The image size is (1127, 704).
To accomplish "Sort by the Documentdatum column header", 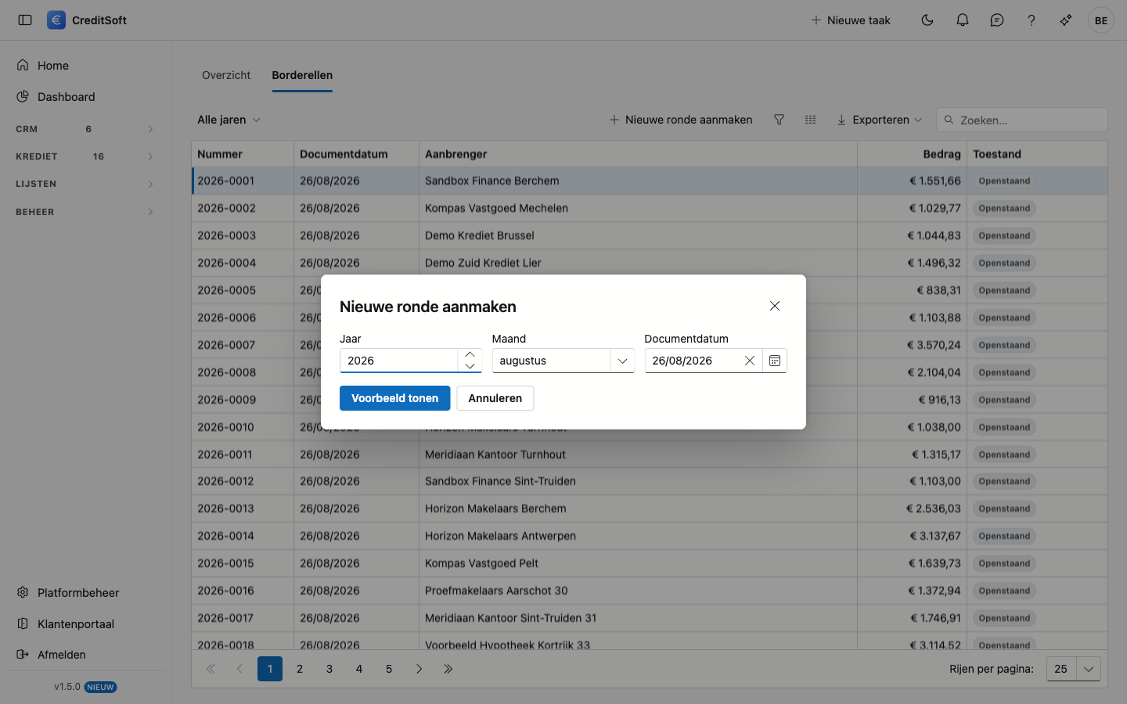I will 356,154.
